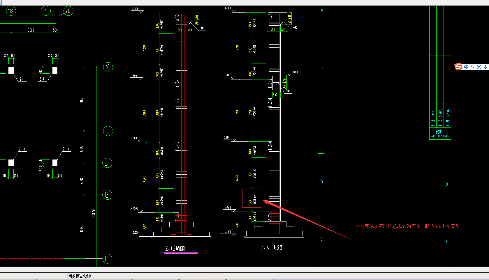The width and height of the screenshot is (489, 280).
Task: Select the white column on axis 19 at row M
Action: (55, 70)
